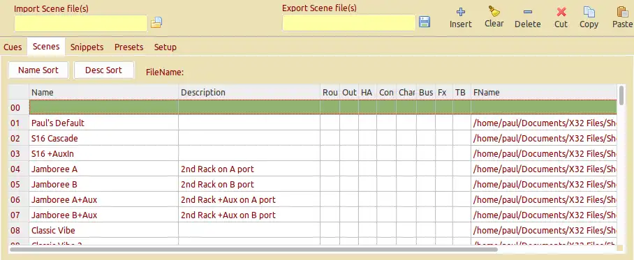This screenshot has width=634, height=260.
Task: Click the save disk icon for Export Scene
Action: tap(425, 22)
